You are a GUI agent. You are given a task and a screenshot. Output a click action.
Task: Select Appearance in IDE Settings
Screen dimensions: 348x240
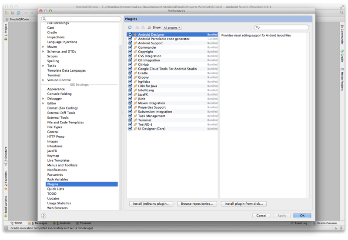[x=56, y=89]
